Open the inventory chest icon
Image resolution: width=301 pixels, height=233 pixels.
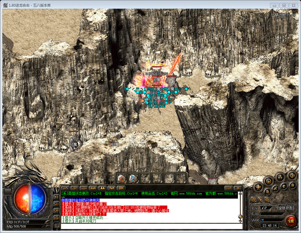(x=269, y=181)
